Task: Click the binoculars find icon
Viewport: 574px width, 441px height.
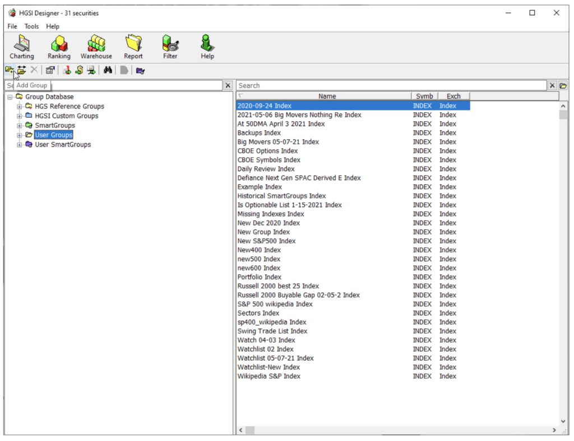Action: pyautogui.click(x=108, y=70)
